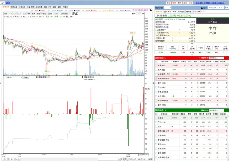Switch to the 月營收 tab
Image resolution: width=229 pixels, height=161 pixels.
(x=65, y=7)
